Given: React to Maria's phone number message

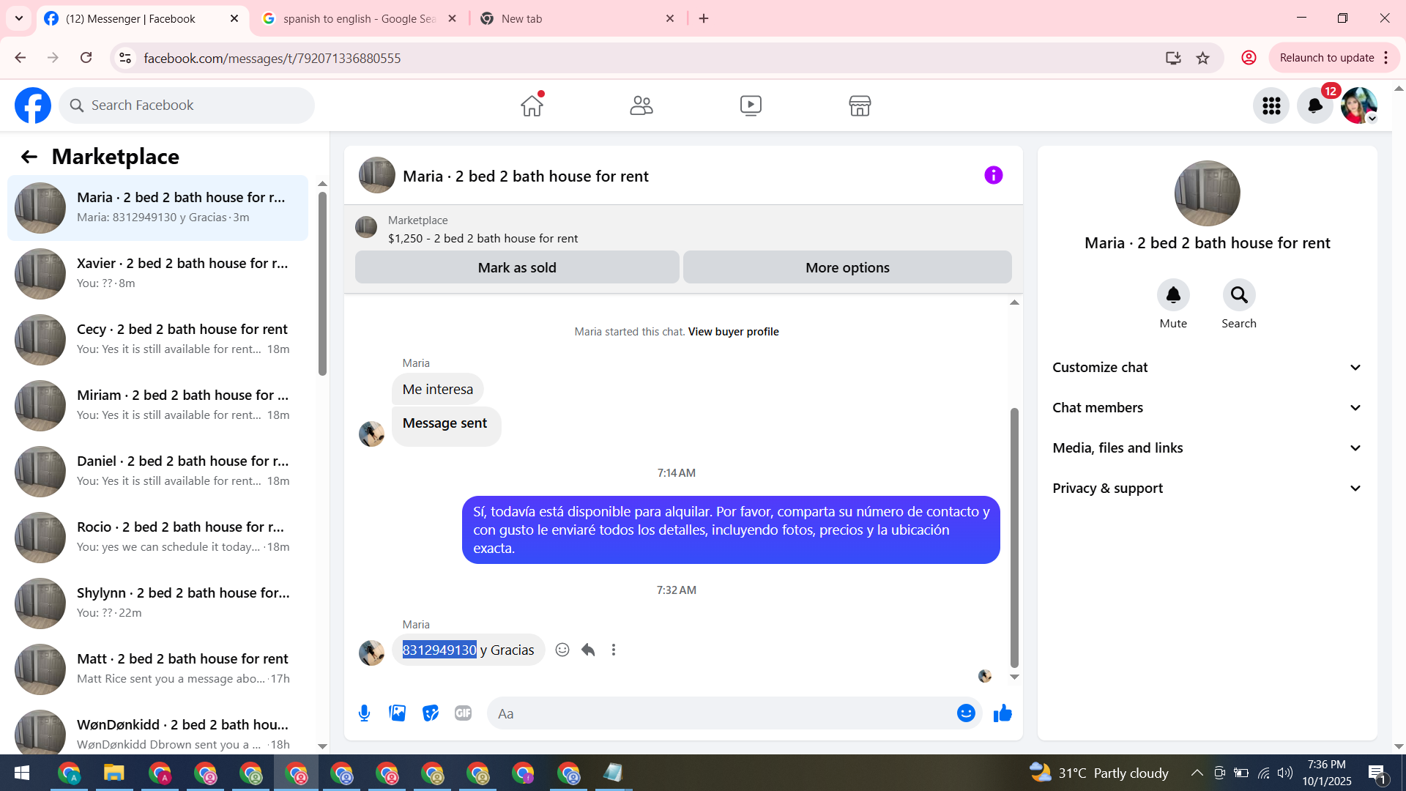Looking at the screenshot, I should click(x=562, y=650).
